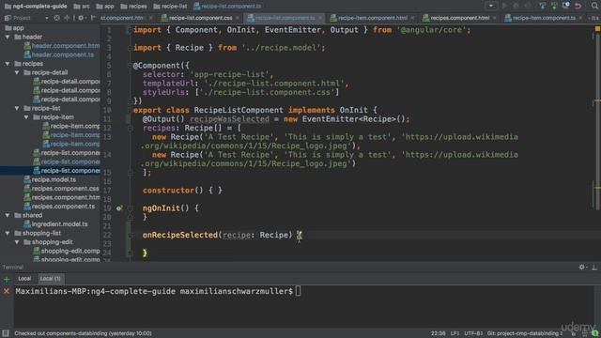This screenshot has height=338, width=601.
Task: Click the yellow inspection indicator square
Action: (597, 29)
